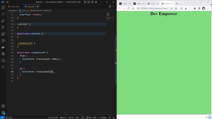The width and height of the screenshot is (212, 119).
Task: Toggle the bottom panel layout icon
Action: (x=88, y=2)
